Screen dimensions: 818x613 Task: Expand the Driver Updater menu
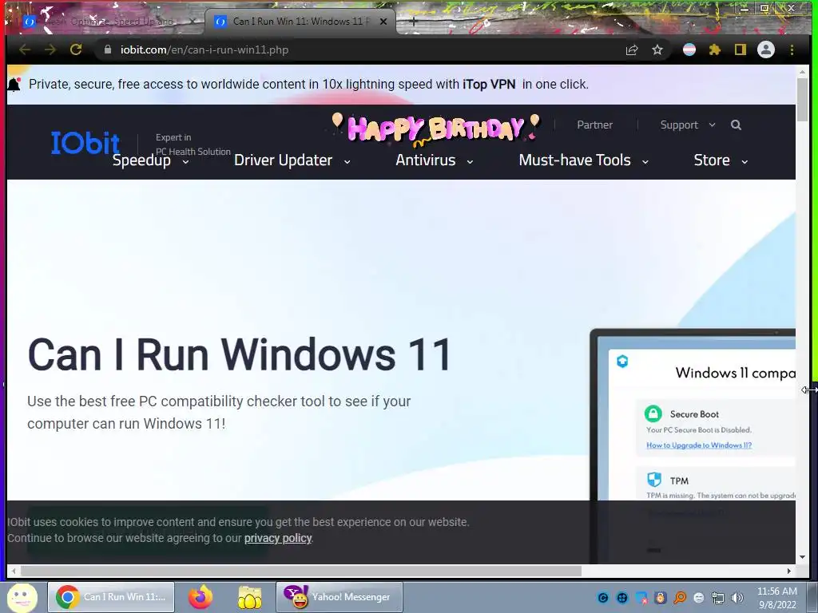coord(292,160)
